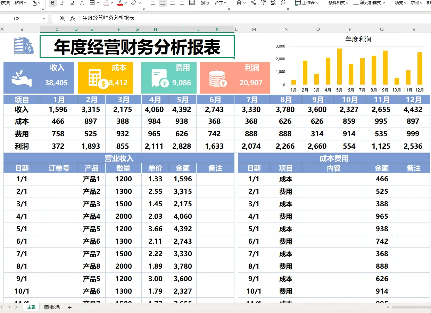Screen dimensions: 431x313
Task: Select the 成本费用 section header
Action: point(334,158)
